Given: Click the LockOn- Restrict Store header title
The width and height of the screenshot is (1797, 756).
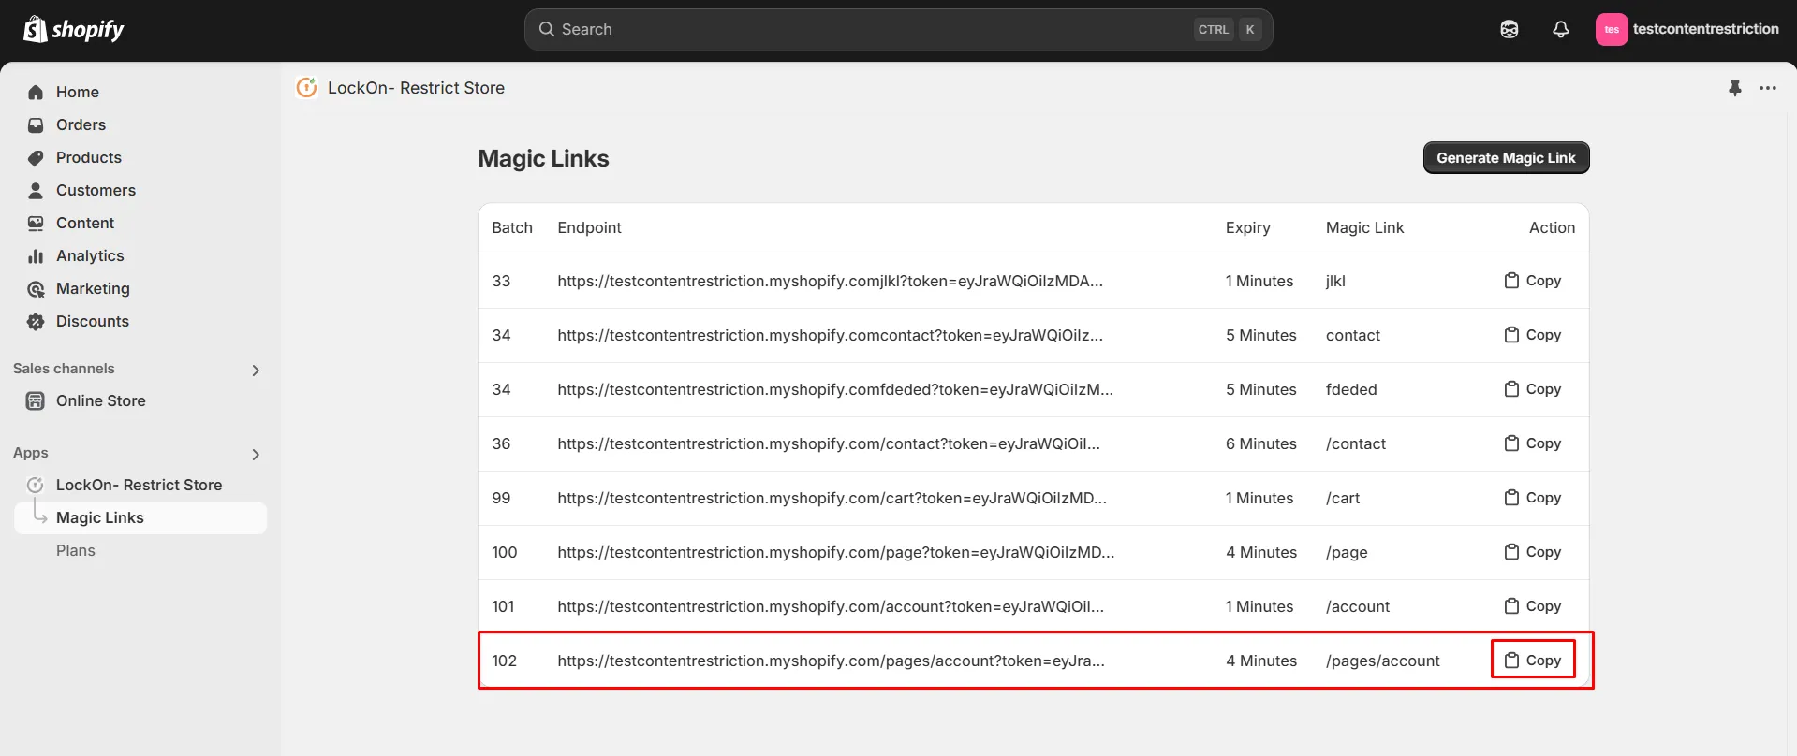Looking at the screenshot, I should [x=416, y=88].
